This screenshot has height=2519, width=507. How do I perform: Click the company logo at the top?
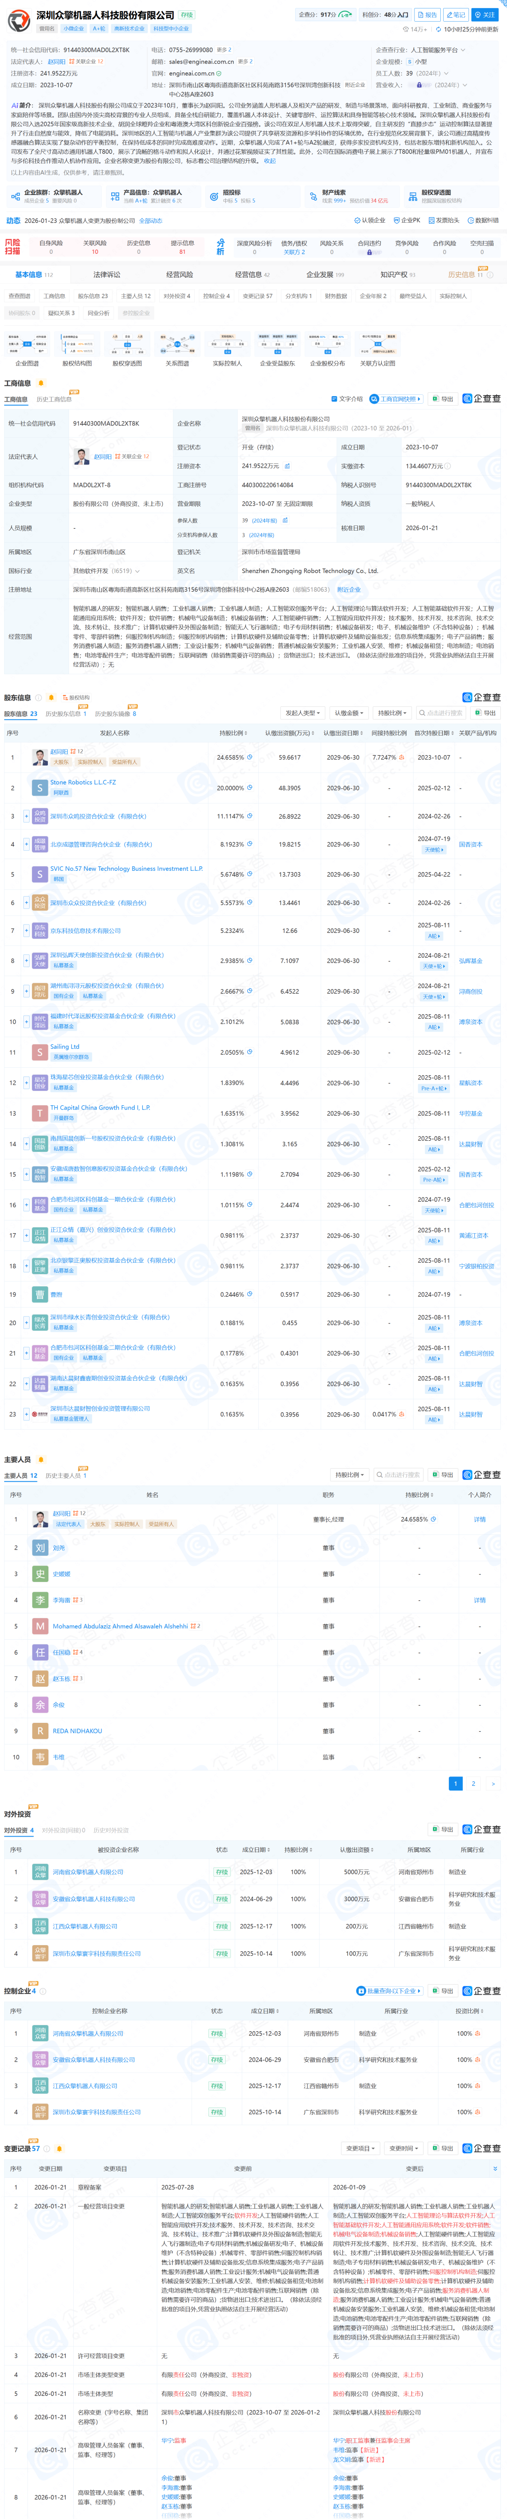20,21
